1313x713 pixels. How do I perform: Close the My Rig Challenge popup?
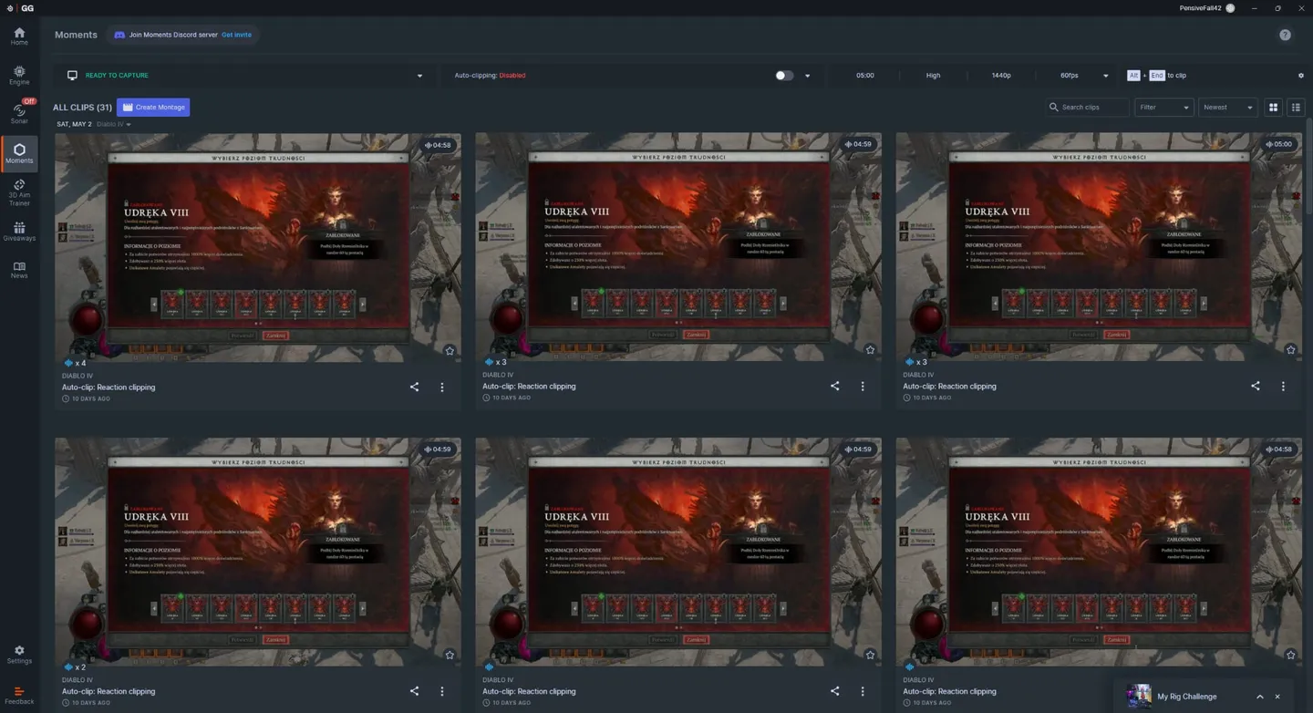(1277, 697)
